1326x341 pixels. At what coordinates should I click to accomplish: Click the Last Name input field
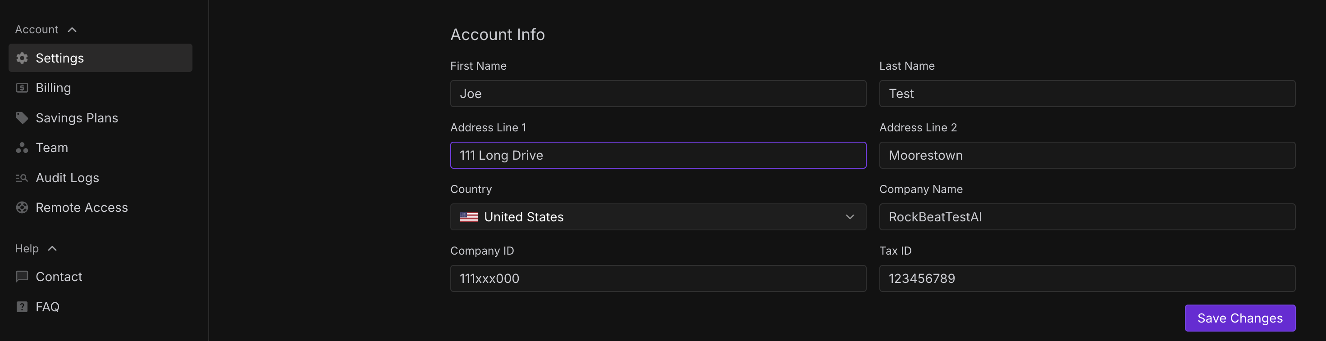click(1087, 94)
